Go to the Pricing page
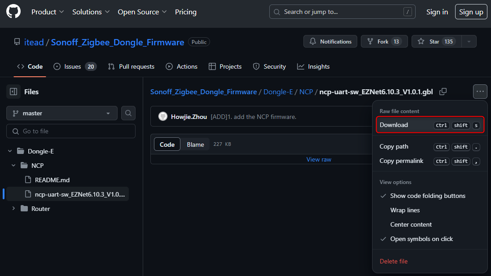Viewport: 491px width, 276px height. [186, 12]
